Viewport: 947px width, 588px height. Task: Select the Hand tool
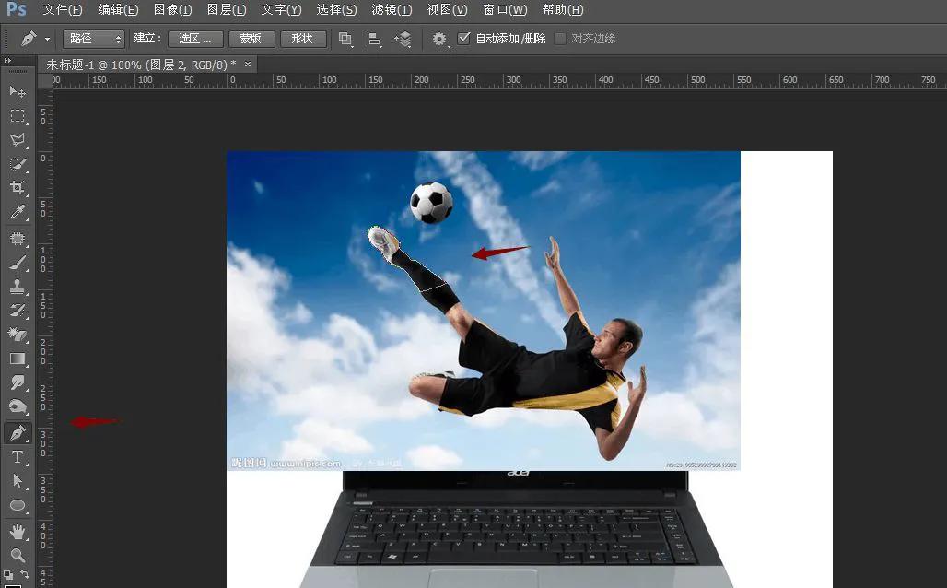coord(18,532)
